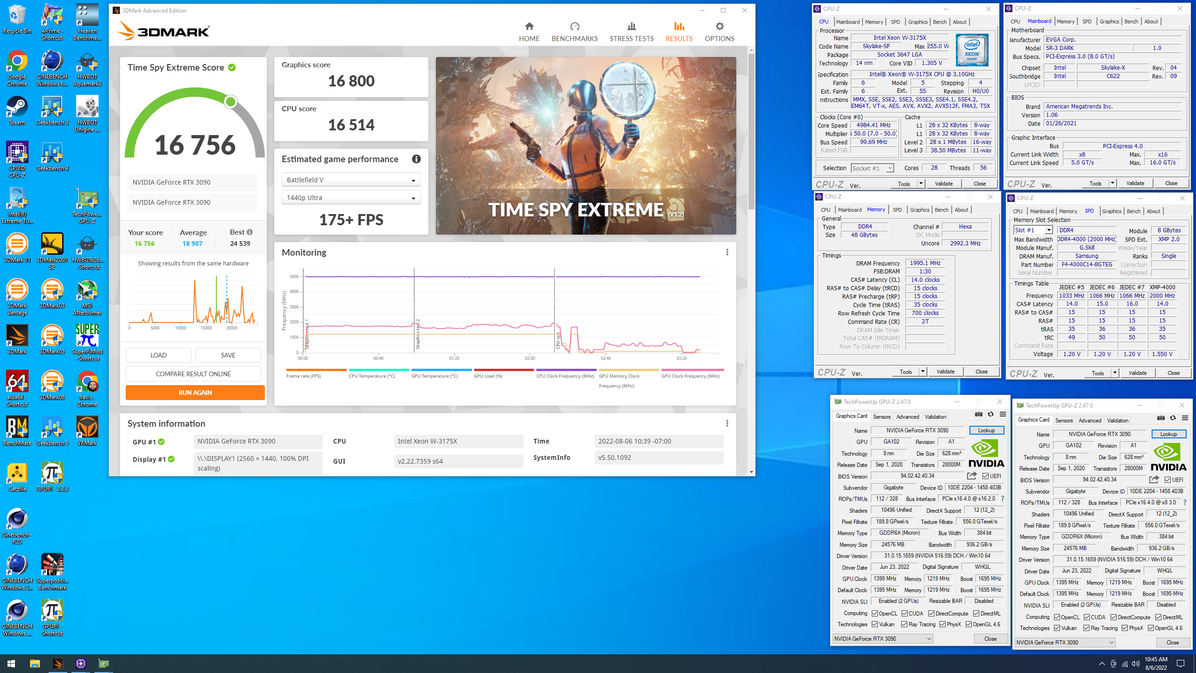The image size is (1196, 673).
Task: Toggle UEFI checkbox in left GPU-Z window
Action: (985, 476)
